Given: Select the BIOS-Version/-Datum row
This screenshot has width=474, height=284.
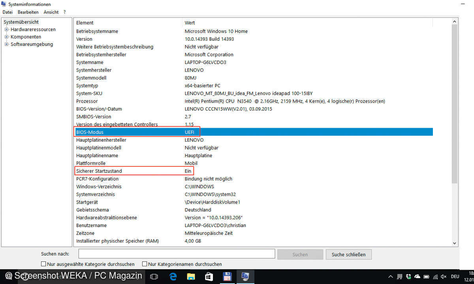Looking at the screenshot, I should (x=253, y=109).
